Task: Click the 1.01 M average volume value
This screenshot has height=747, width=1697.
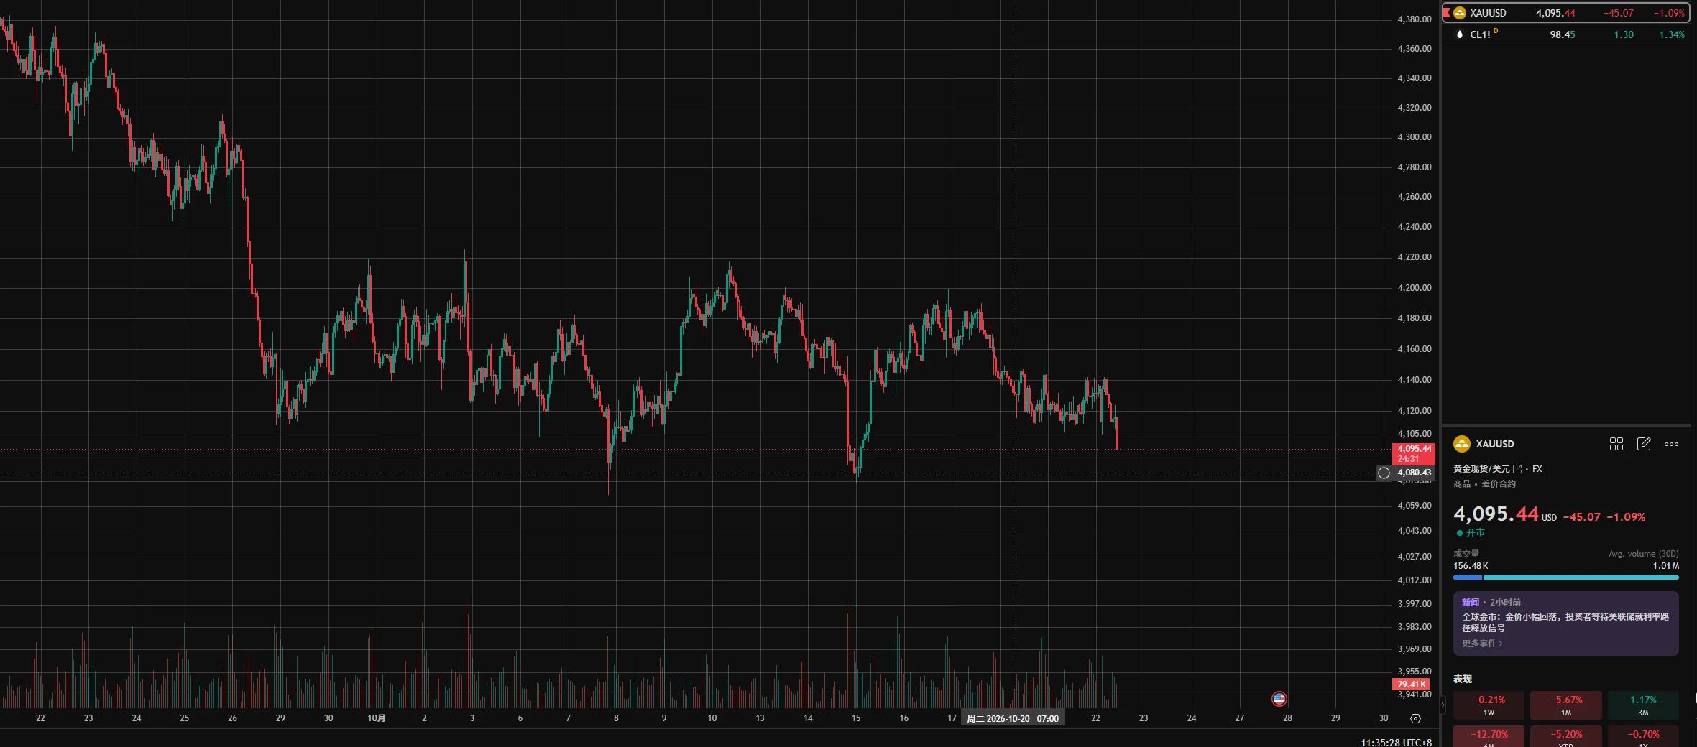Action: [x=1665, y=566]
